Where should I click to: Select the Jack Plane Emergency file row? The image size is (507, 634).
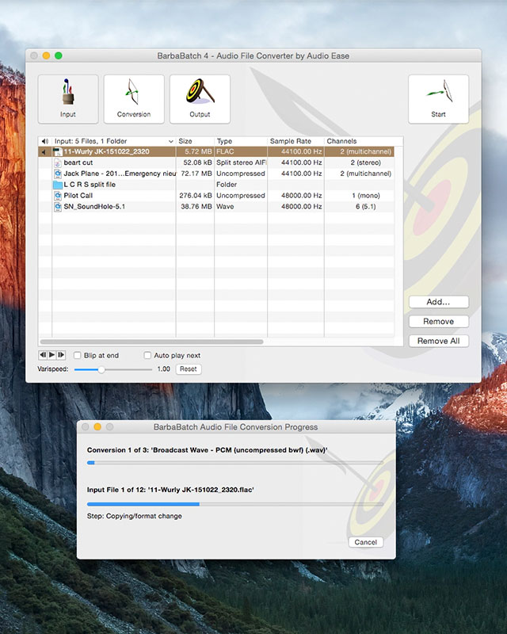pyautogui.click(x=216, y=174)
